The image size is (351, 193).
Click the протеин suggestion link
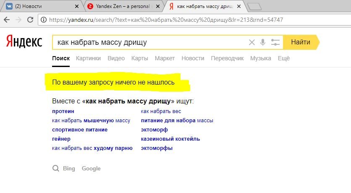click(x=63, y=111)
